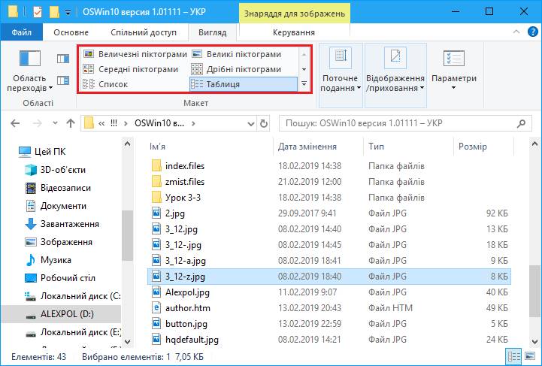The image size is (542, 366).
Task: Switch to large thumbnails view in status bar
Action: (530, 356)
